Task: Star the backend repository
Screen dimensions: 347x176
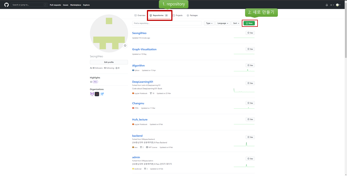Action: [250, 137]
